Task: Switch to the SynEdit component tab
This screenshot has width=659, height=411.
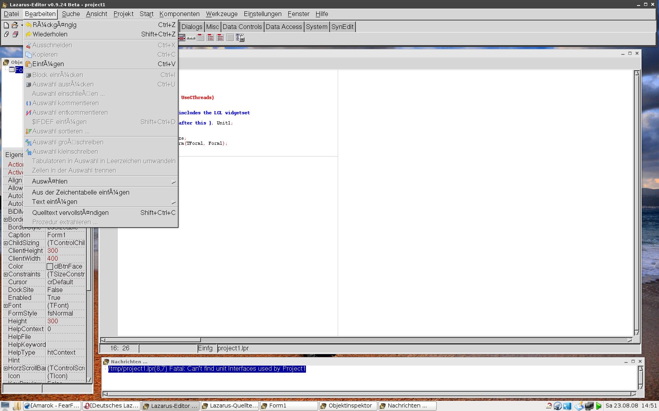Action: click(x=342, y=27)
